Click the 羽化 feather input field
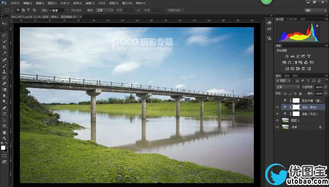The image size is (329, 187). click(x=56, y=10)
